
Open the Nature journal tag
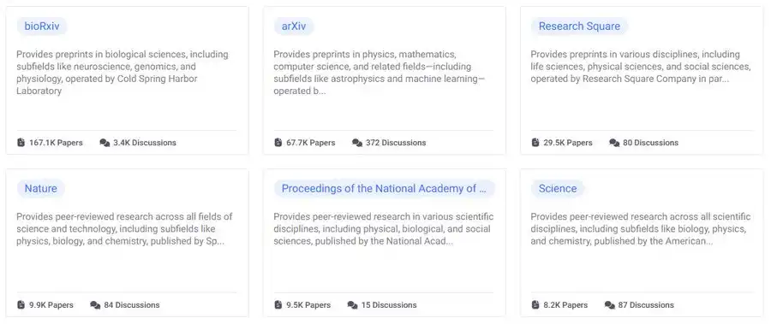click(41, 189)
